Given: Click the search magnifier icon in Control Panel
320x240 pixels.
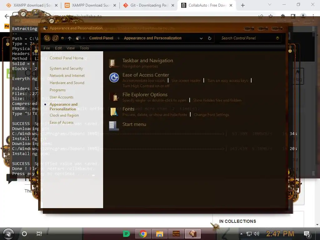Looking at the screenshot, I should (277, 38).
